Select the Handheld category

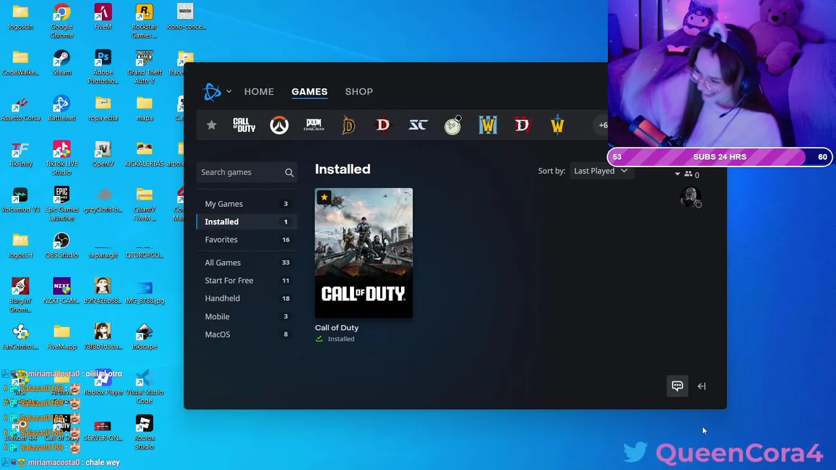click(x=247, y=298)
